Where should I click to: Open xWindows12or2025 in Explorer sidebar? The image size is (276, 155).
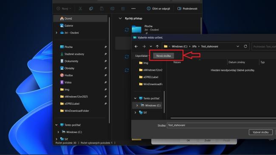pos(74,97)
